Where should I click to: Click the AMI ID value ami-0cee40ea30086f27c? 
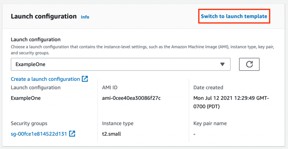coord(131,98)
